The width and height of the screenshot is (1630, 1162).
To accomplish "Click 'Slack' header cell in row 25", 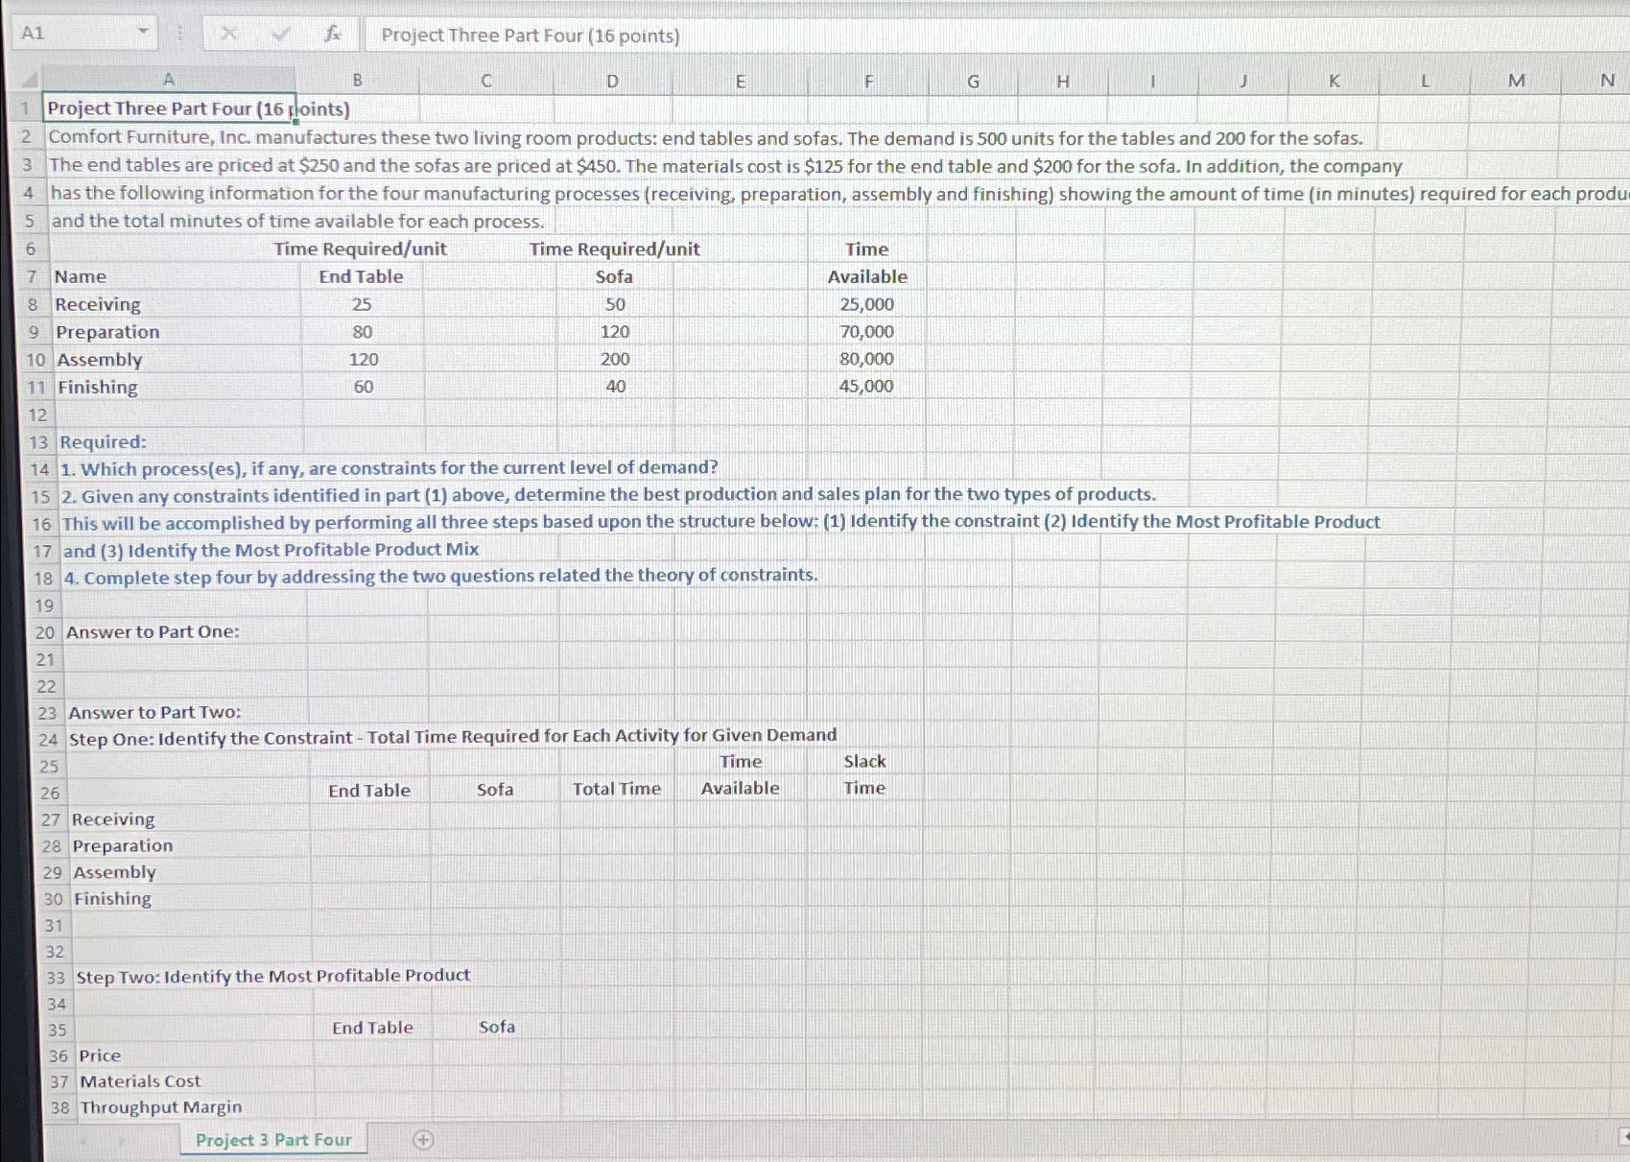I will click(864, 761).
